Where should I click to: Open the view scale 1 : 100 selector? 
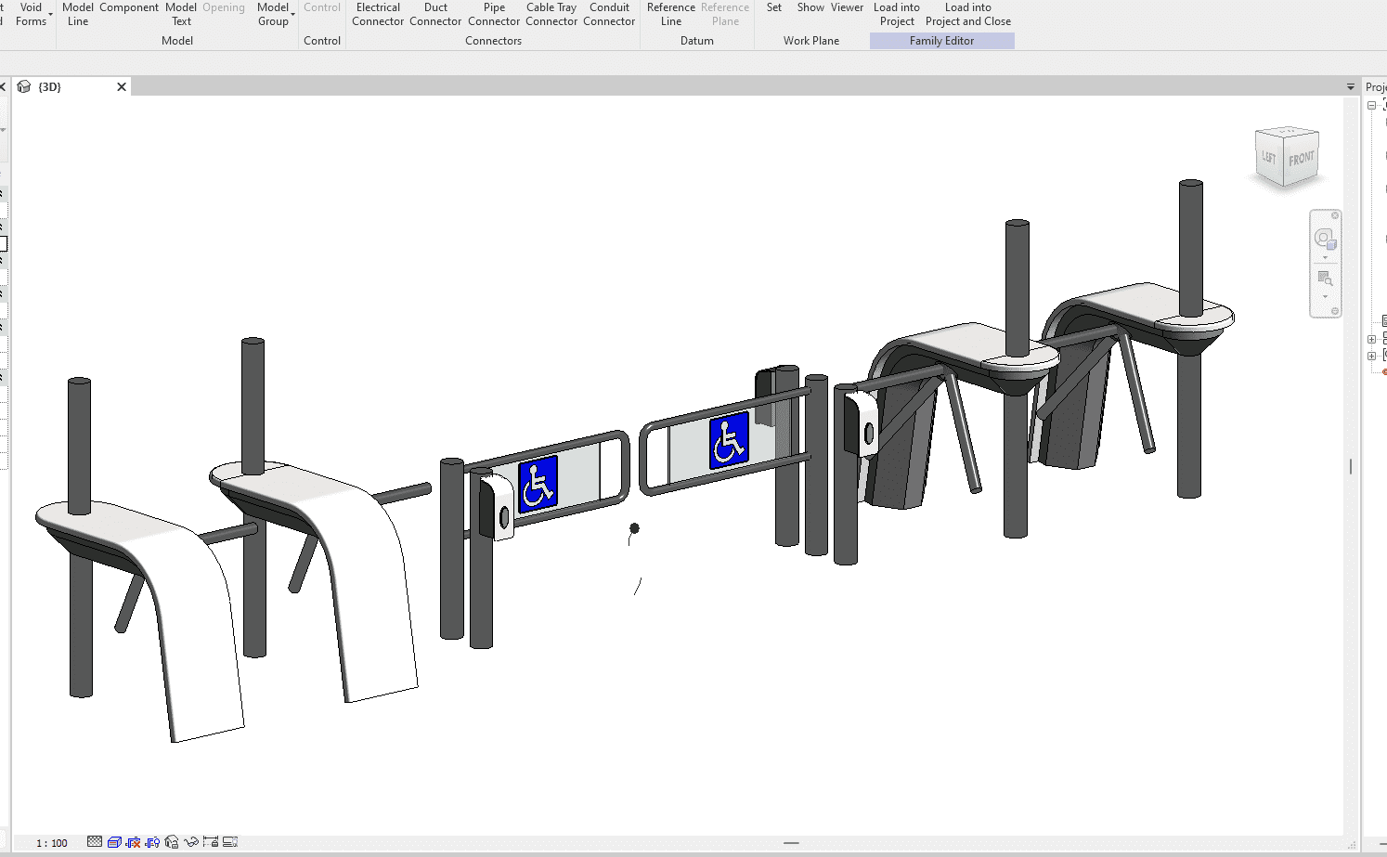pos(52,843)
